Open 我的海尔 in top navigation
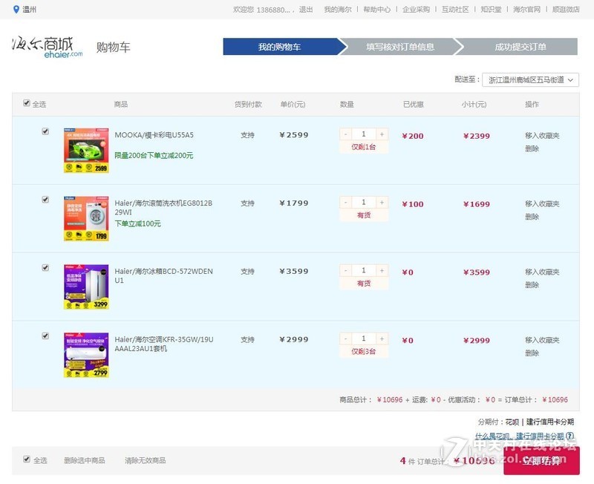Image resolution: width=594 pixels, height=484 pixels. click(x=338, y=10)
